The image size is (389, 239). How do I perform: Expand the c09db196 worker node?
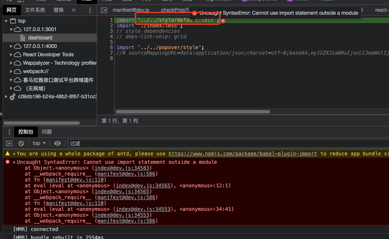point(6,97)
